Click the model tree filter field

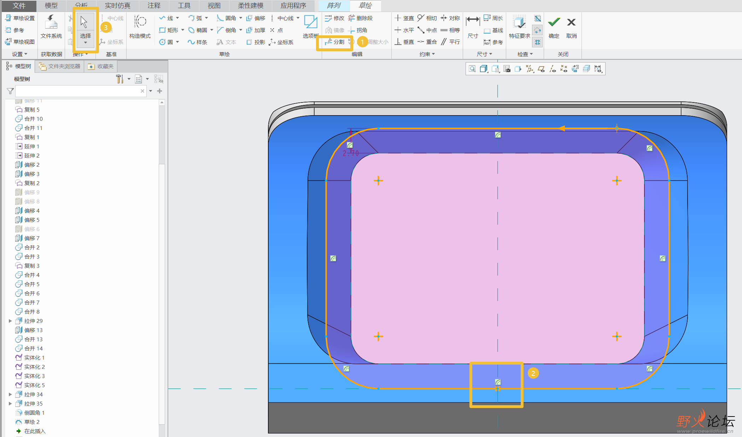(78, 91)
